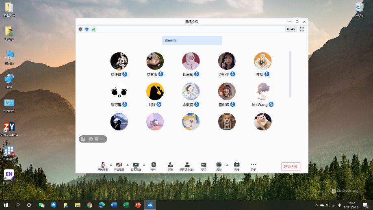Open the More menu with three dots
Image resolution: width=373 pixels, height=210 pixels.
click(253, 165)
